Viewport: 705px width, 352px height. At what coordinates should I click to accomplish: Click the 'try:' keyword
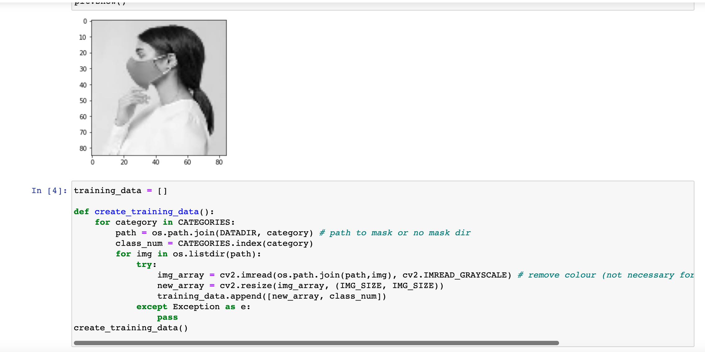(144, 264)
